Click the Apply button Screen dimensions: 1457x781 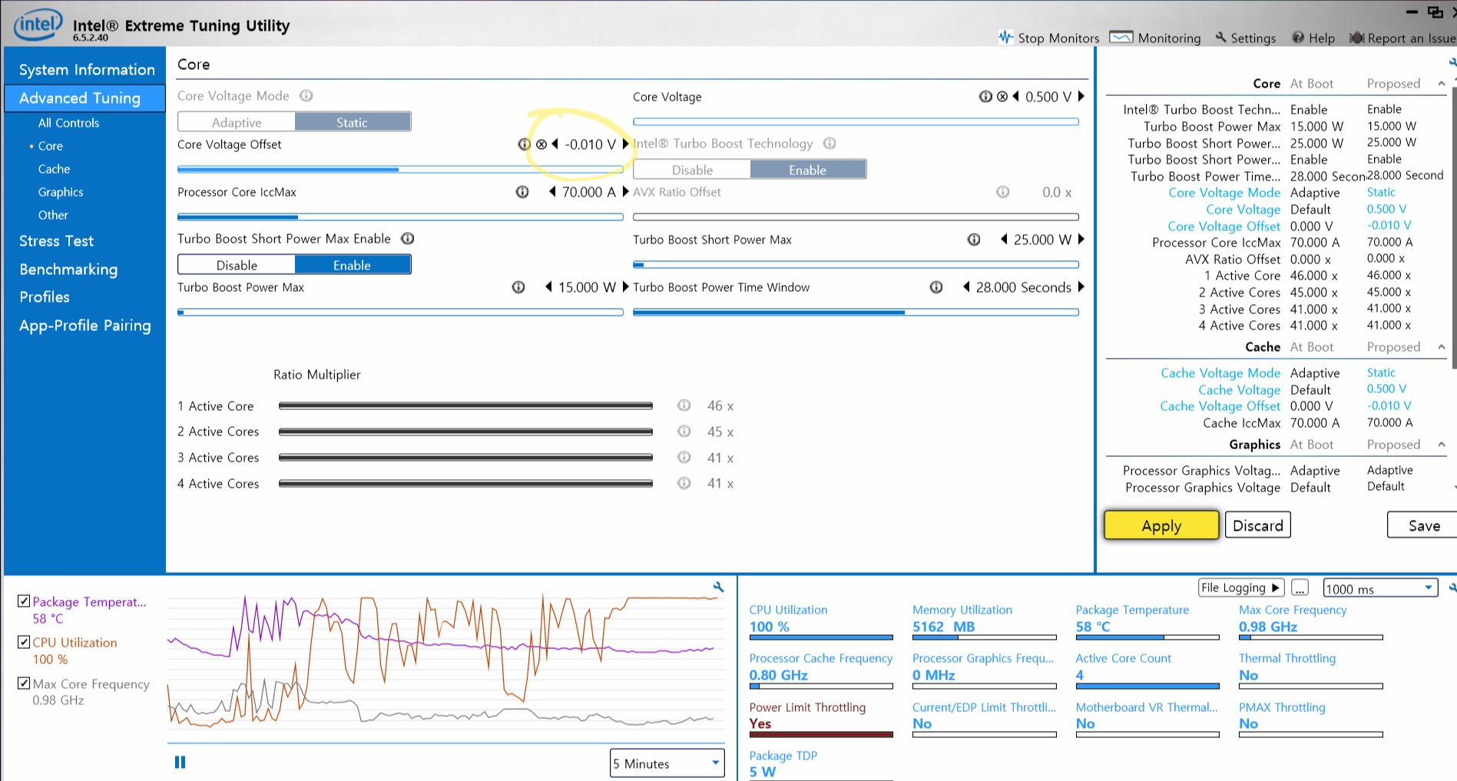coord(1161,525)
